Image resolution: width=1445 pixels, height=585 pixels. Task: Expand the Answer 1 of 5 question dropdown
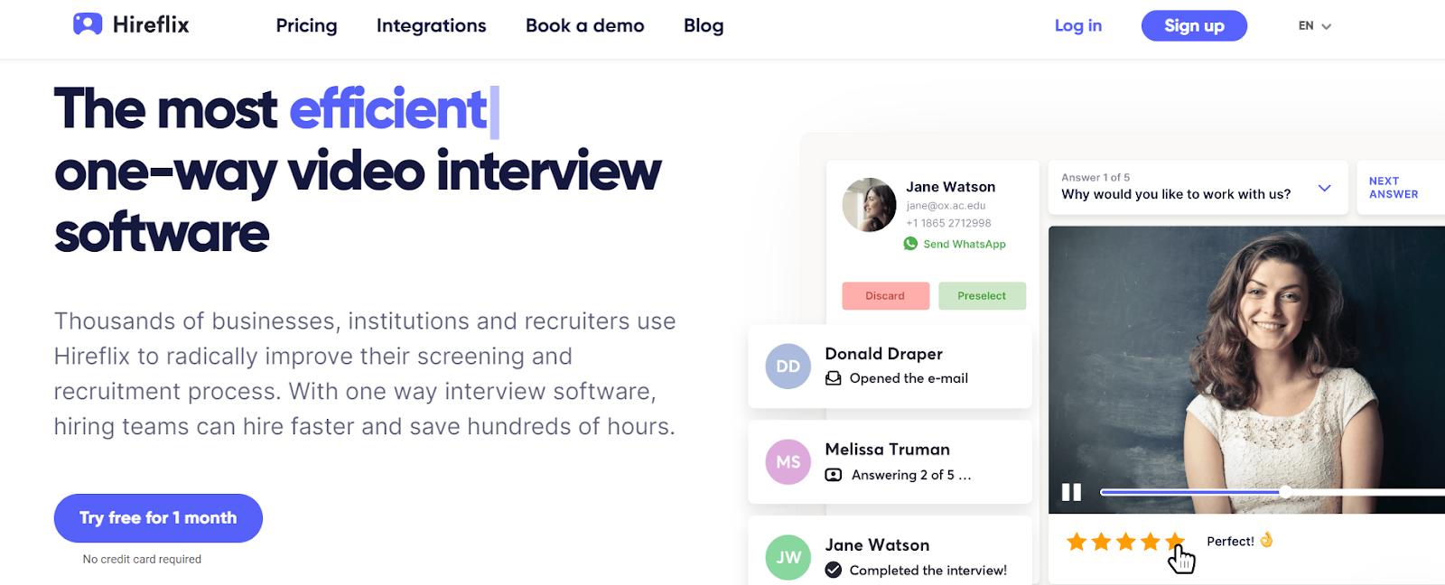pyautogui.click(x=1324, y=188)
